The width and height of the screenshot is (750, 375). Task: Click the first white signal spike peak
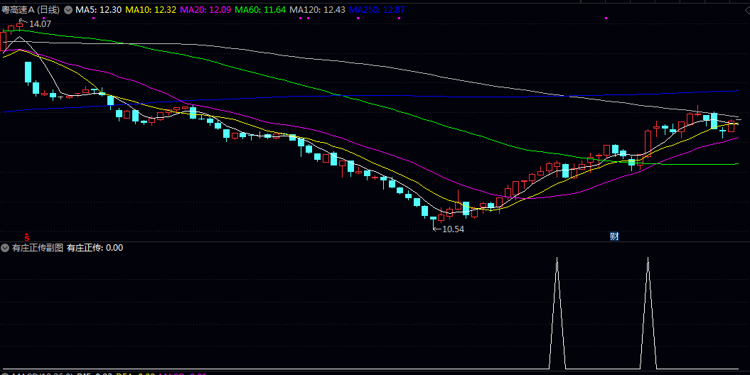557,259
